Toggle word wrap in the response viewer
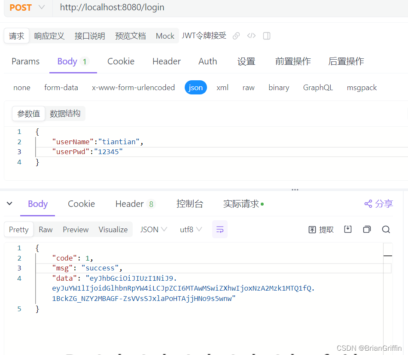The height and width of the screenshot is (355, 408). [219, 229]
